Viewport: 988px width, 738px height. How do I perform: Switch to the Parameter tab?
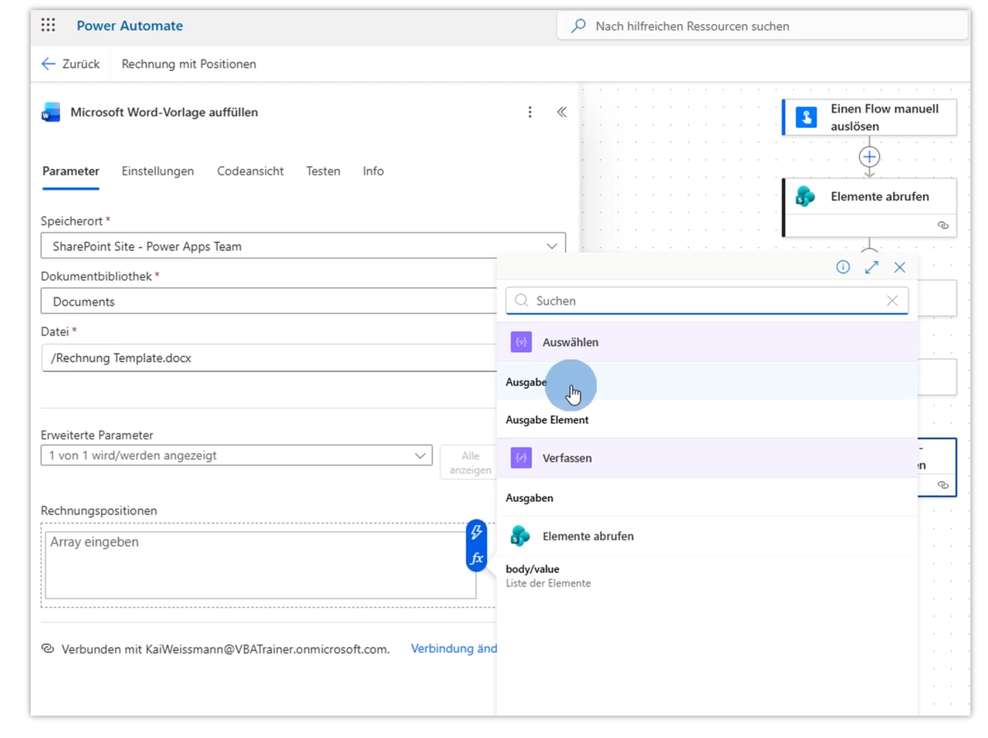point(71,171)
